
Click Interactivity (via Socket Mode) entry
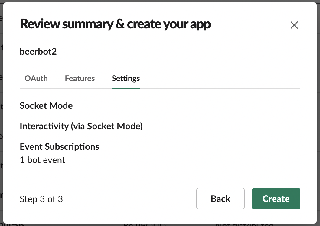tap(81, 126)
